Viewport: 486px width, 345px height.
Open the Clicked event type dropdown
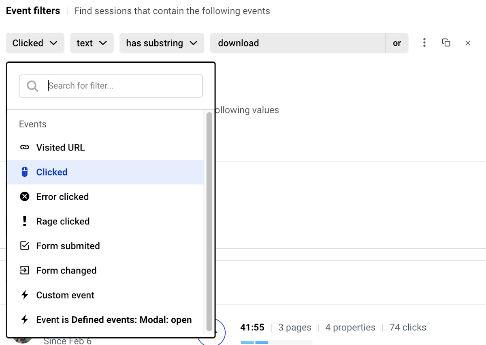(x=35, y=43)
